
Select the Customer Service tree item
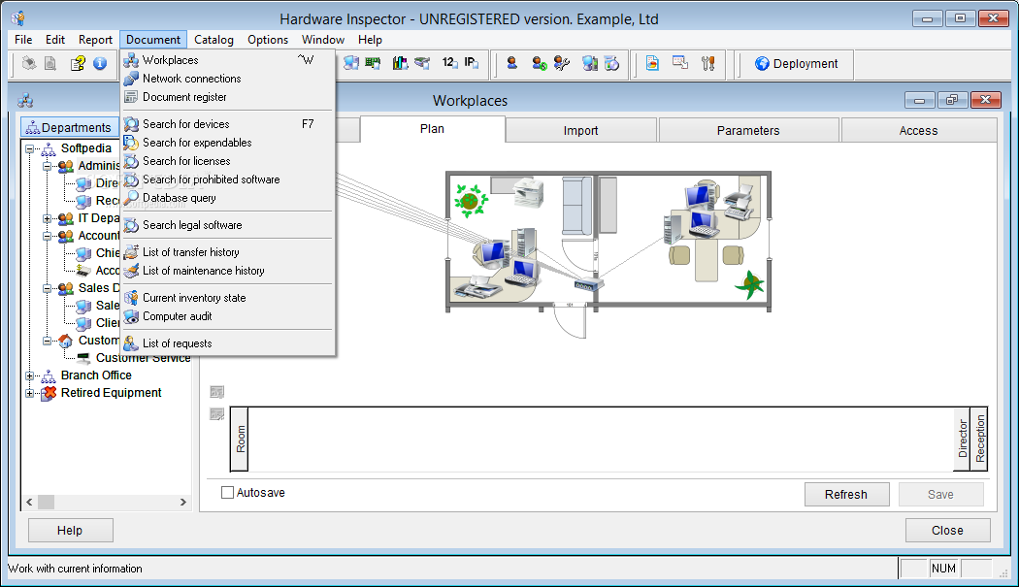pyautogui.click(x=143, y=357)
